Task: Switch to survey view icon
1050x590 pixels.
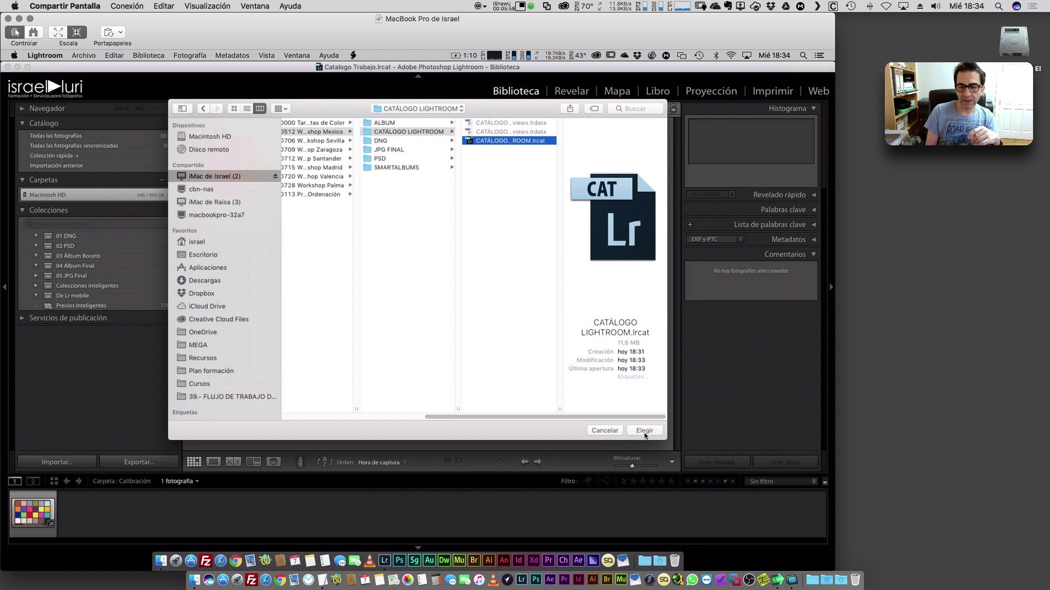Action: point(254,462)
